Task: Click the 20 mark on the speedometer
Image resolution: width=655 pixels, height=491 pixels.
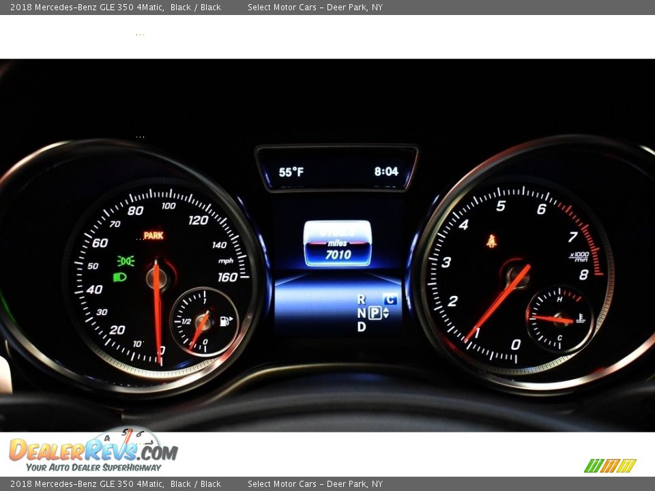Action: tap(117, 330)
